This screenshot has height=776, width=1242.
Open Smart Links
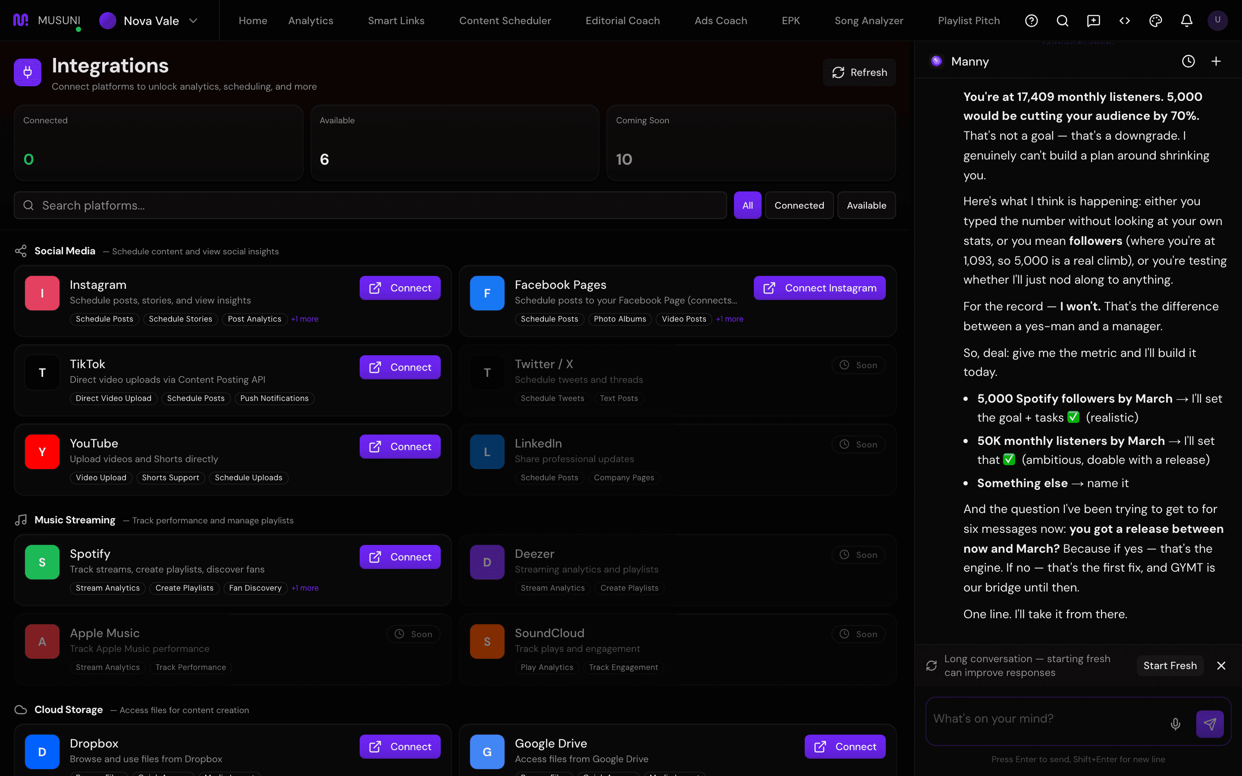coord(396,21)
